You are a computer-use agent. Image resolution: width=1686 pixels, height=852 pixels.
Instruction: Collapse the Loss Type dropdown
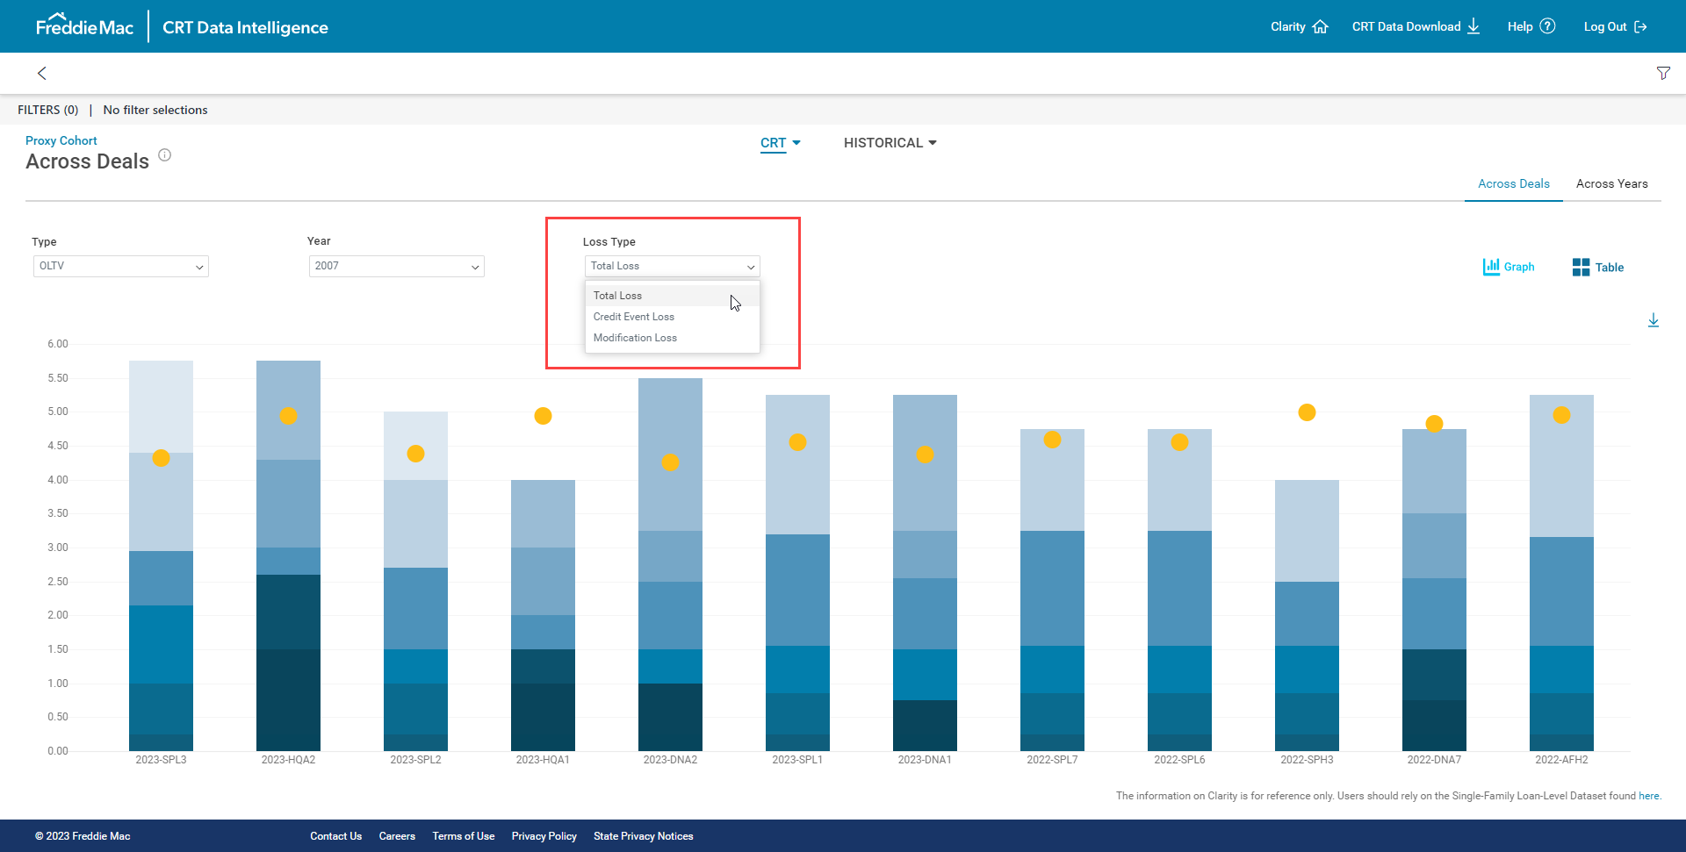(x=673, y=266)
